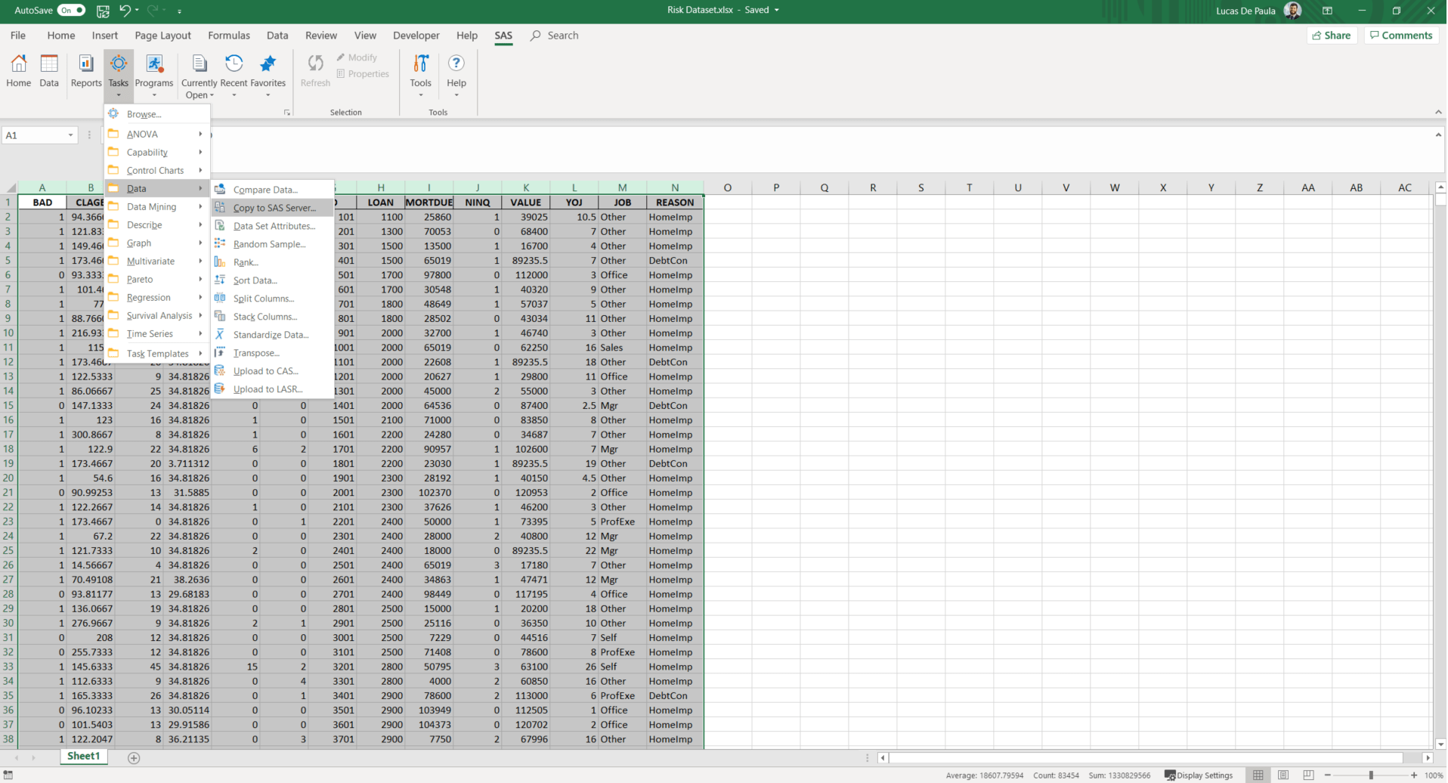This screenshot has width=1448, height=783.
Task: Click Upload to CAS
Action: pyautogui.click(x=265, y=370)
